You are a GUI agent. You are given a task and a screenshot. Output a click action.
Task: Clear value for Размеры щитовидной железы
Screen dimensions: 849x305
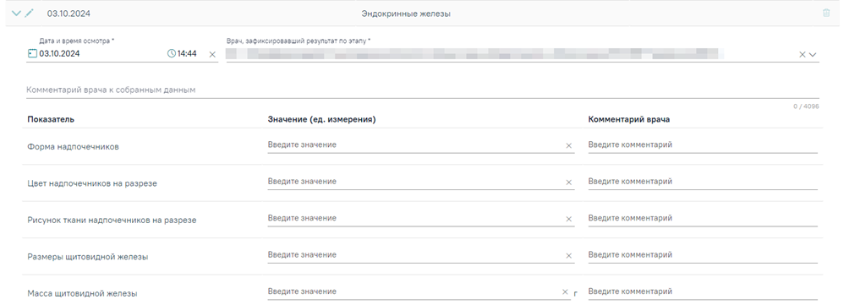568,255
